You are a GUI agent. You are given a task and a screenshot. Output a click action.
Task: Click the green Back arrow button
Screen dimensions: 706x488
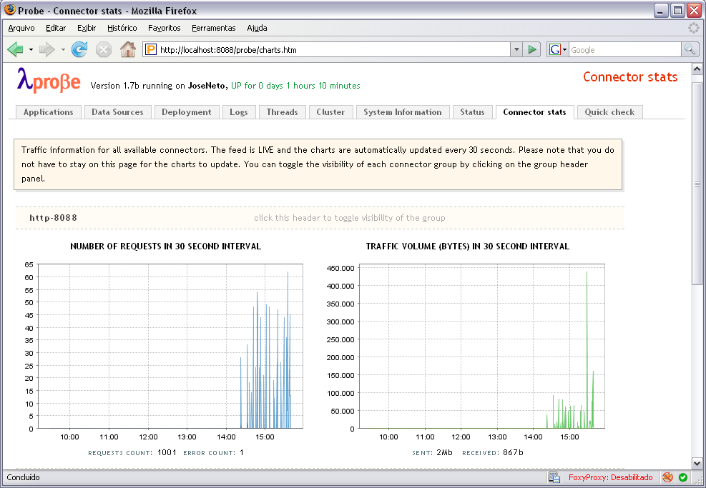(x=15, y=49)
